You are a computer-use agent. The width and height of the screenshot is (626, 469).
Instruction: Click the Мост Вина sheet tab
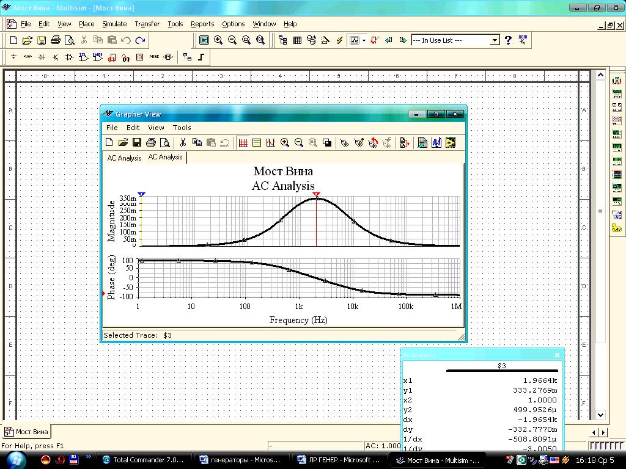tap(26, 432)
